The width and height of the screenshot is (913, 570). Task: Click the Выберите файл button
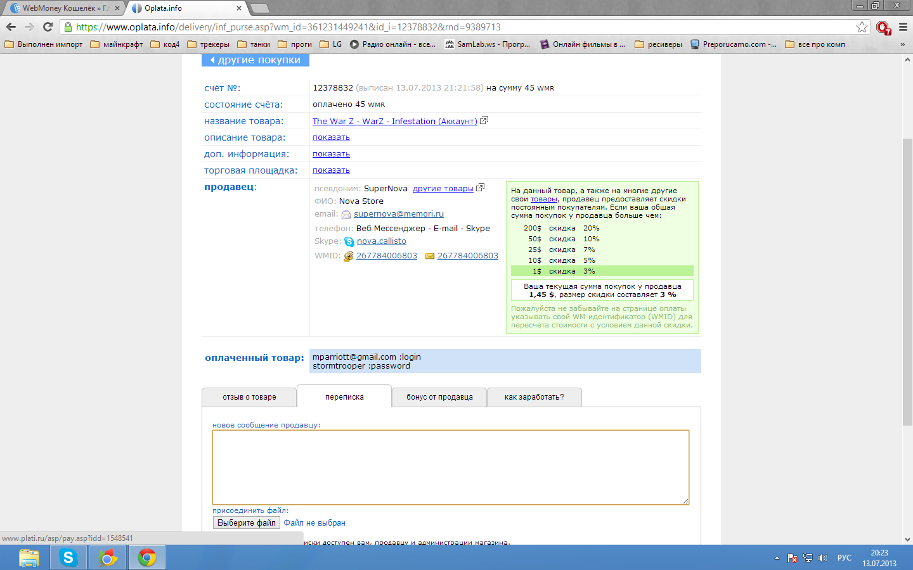(247, 523)
